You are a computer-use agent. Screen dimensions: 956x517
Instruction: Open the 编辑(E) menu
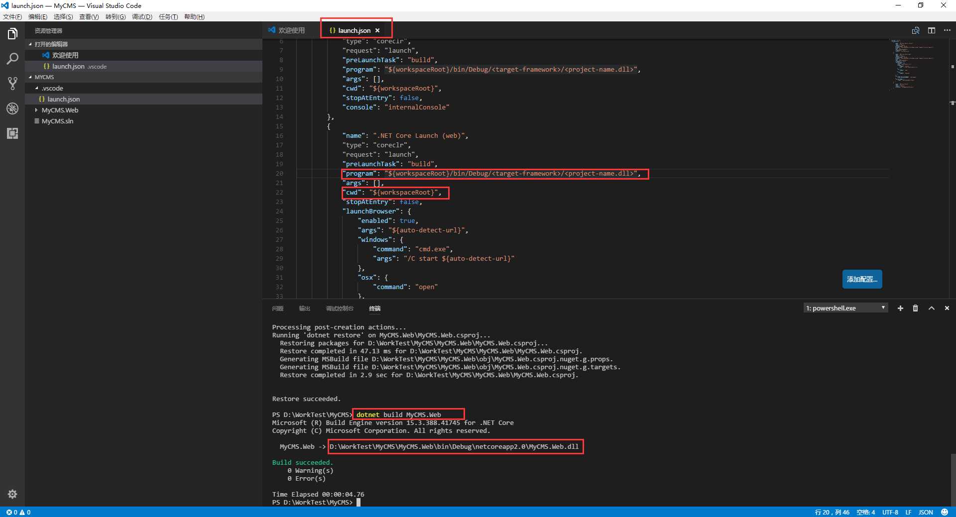pos(38,17)
